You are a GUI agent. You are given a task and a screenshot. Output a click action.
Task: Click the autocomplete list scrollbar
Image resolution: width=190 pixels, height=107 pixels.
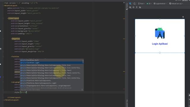pyautogui.click(x=83, y=62)
